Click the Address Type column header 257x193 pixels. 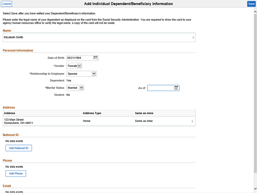92,113
